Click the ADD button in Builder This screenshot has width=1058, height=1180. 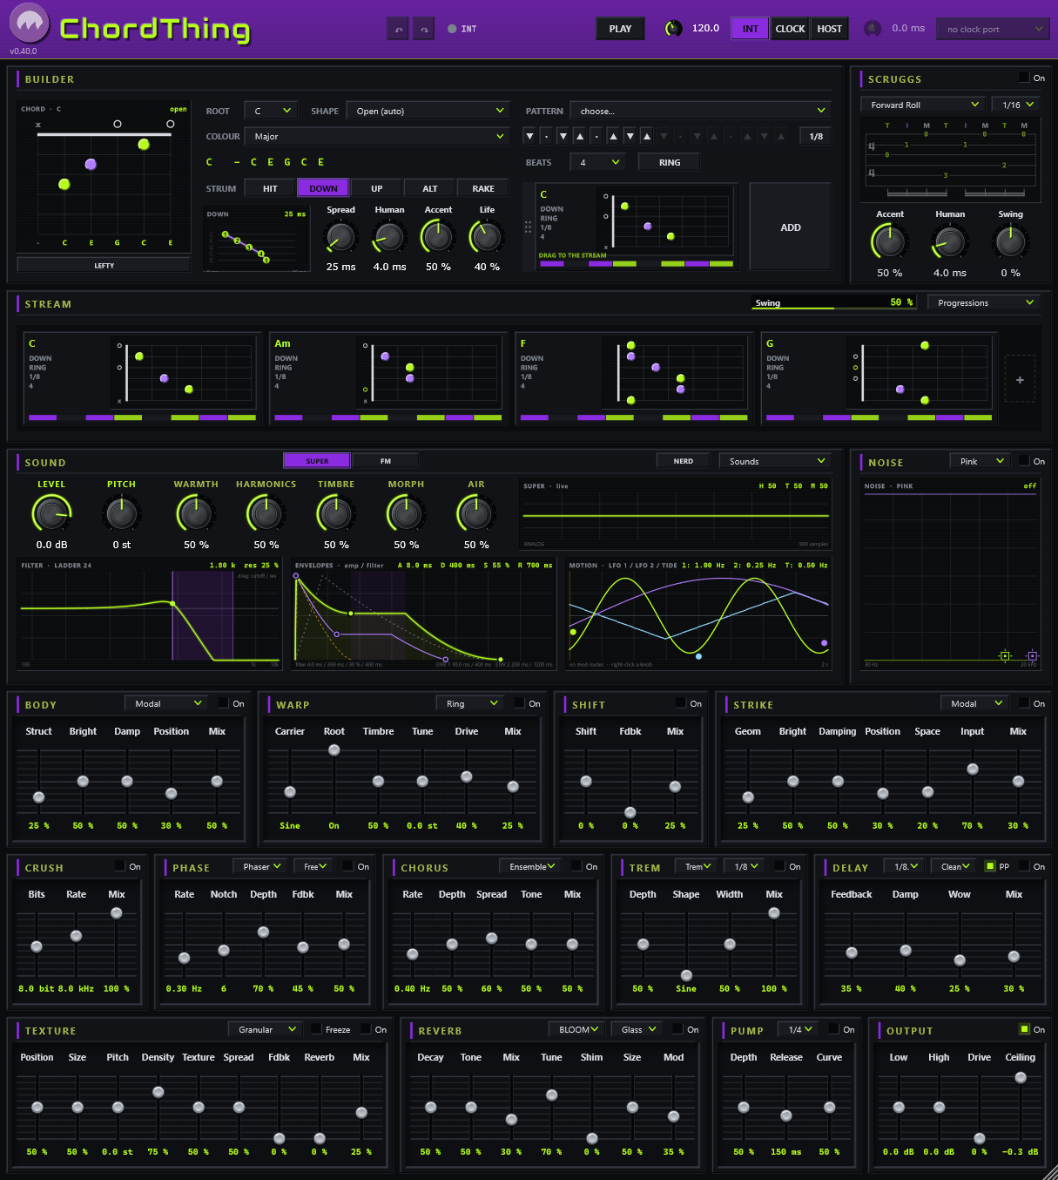pos(791,227)
